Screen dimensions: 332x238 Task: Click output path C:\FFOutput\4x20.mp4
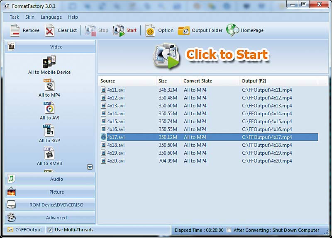267,161
